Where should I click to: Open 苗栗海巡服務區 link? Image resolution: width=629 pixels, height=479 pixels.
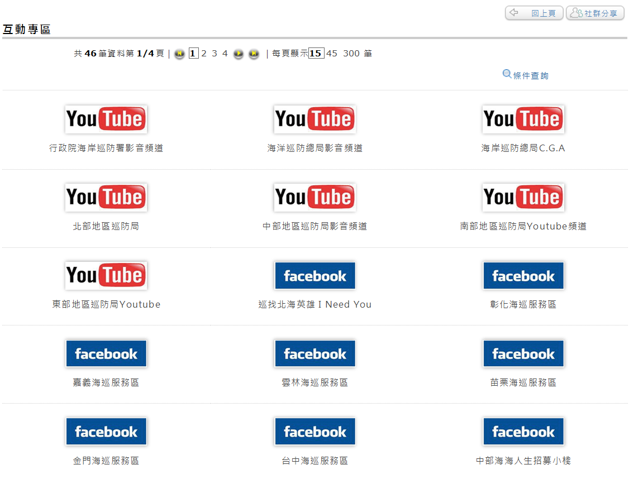point(523,382)
